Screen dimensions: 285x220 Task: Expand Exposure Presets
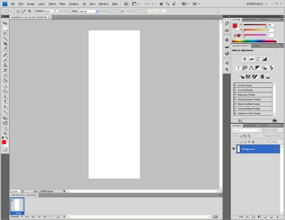click(236, 95)
